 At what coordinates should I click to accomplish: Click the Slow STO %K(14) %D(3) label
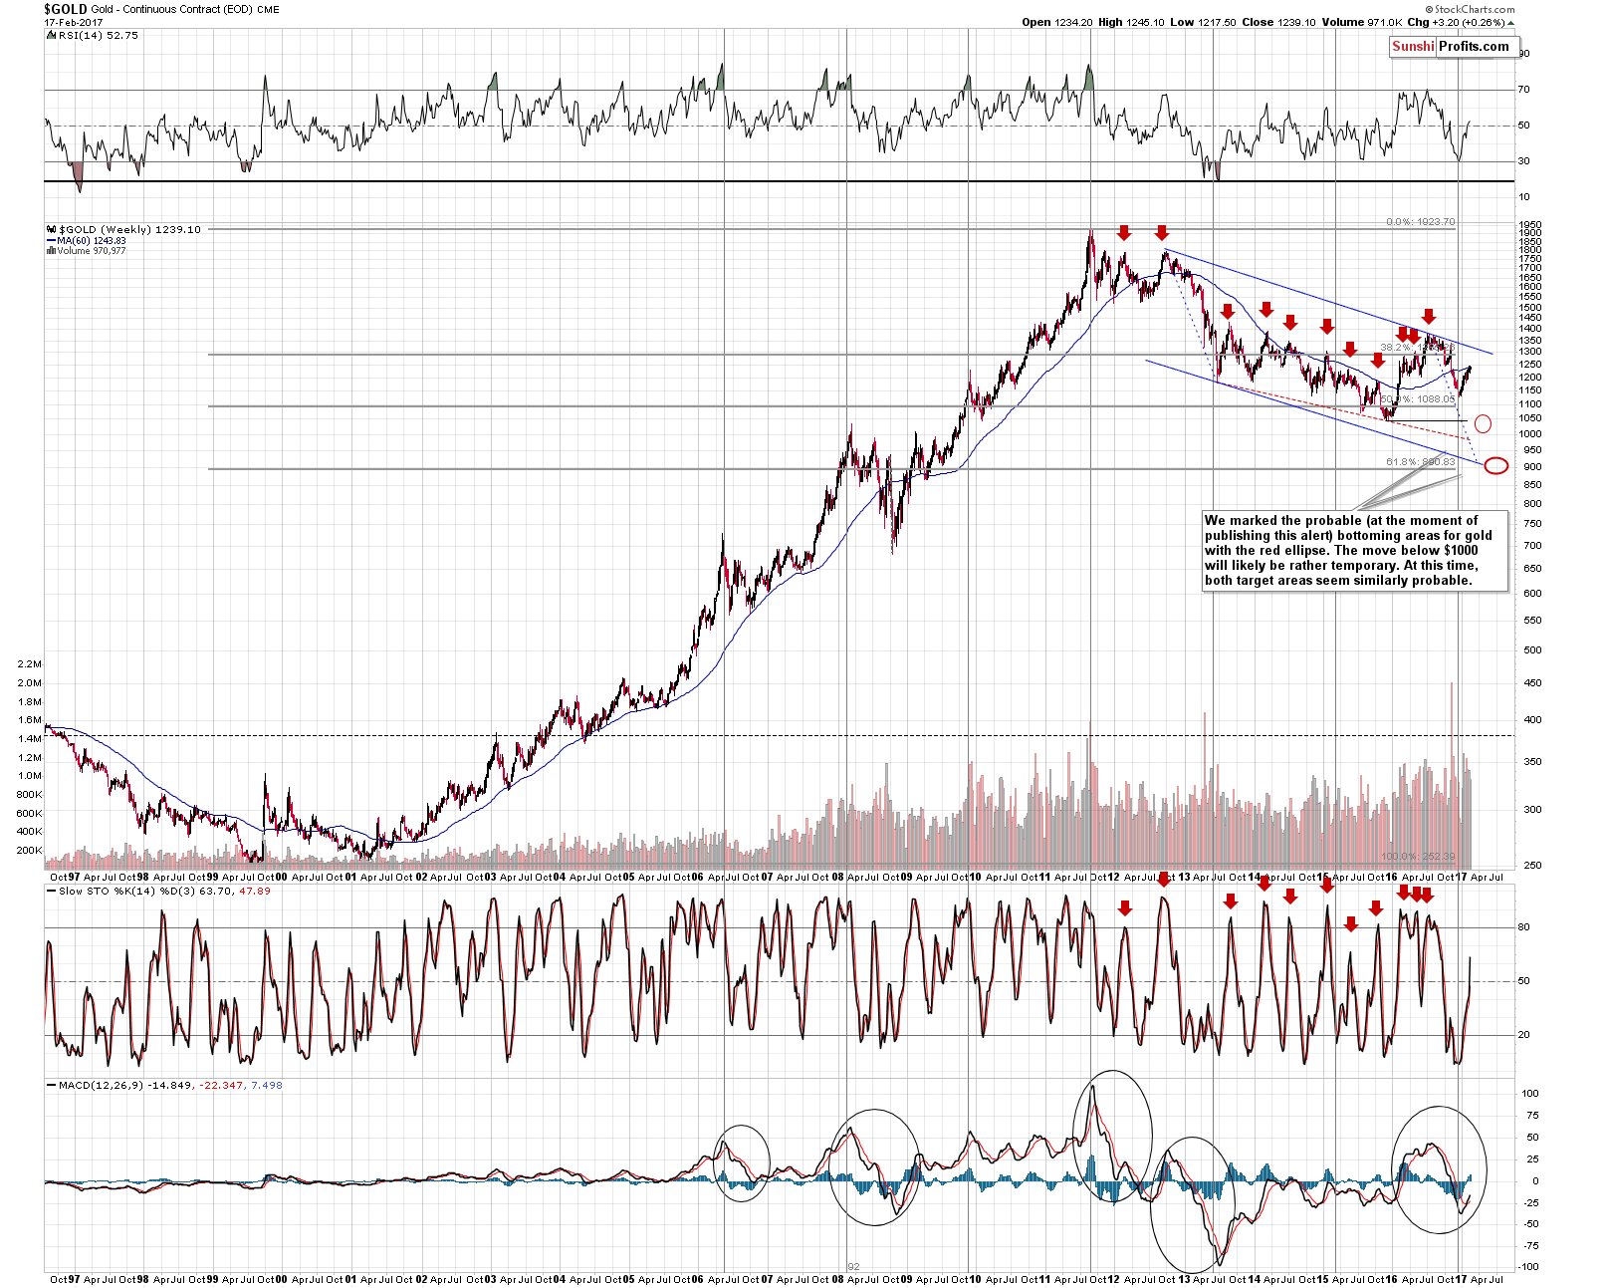pos(126,892)
